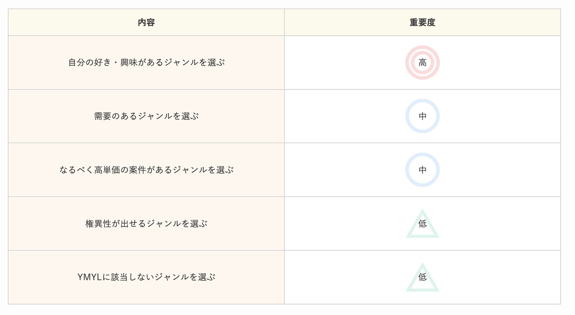Click the pink double-circle 高 importance icon
This screenshot has height=315, width=575.
[422, 63]
